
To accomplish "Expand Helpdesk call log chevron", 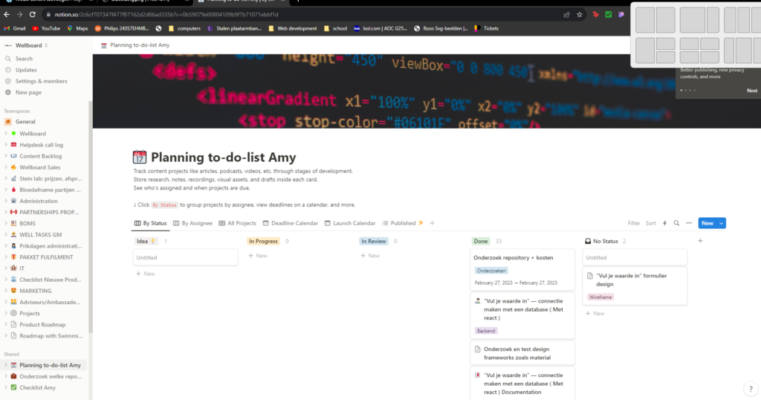I will pos(6,145).
